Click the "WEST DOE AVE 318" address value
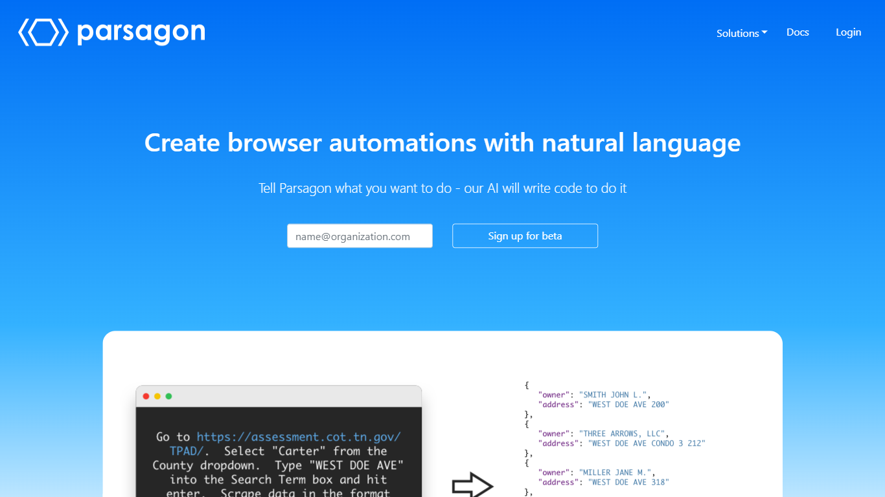 click(628, 482)
